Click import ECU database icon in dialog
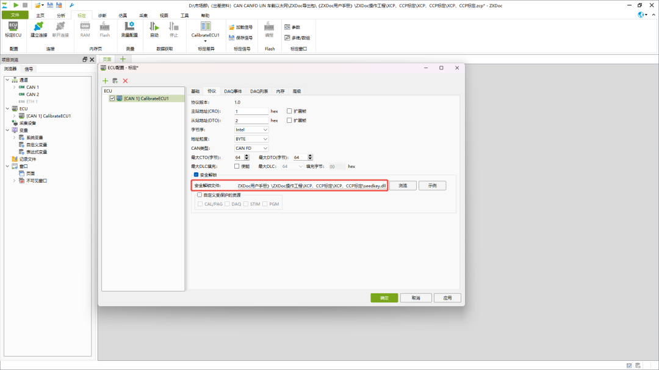Screen dimensions: 659x370 (115, 81)
